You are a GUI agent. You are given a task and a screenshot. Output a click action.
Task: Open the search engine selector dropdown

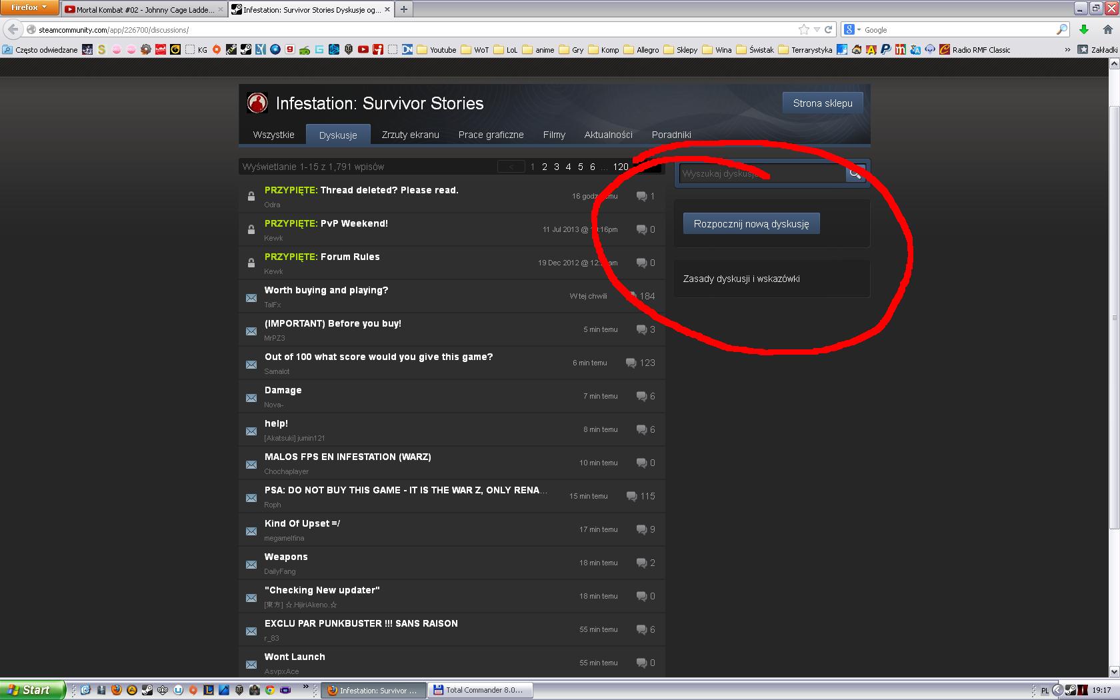click(x=852, y=29)
